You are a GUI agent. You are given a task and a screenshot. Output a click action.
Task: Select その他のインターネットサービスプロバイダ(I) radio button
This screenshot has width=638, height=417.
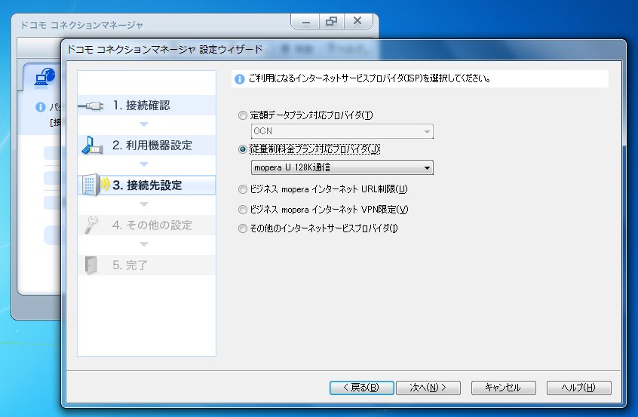pyautogui.click(x=243, y=228)
